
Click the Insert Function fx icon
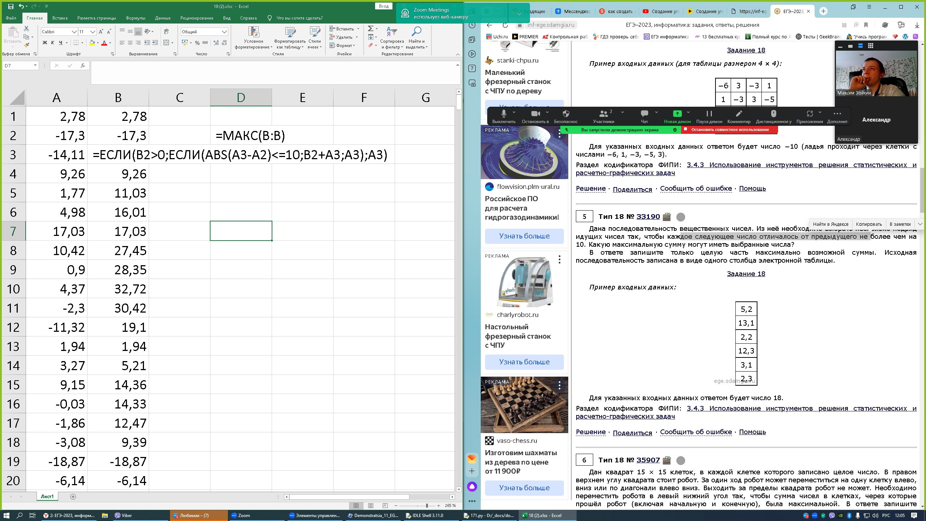click(x=83, y=65)
